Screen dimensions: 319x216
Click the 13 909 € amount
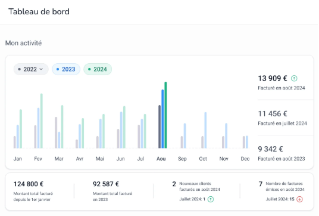[x=273, y=78]
